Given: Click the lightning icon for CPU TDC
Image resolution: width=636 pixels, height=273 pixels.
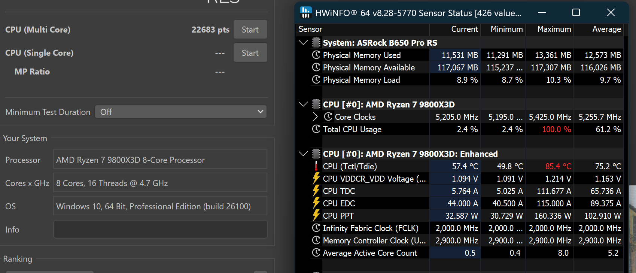Looking at the screenshot, I should [316, 191].
